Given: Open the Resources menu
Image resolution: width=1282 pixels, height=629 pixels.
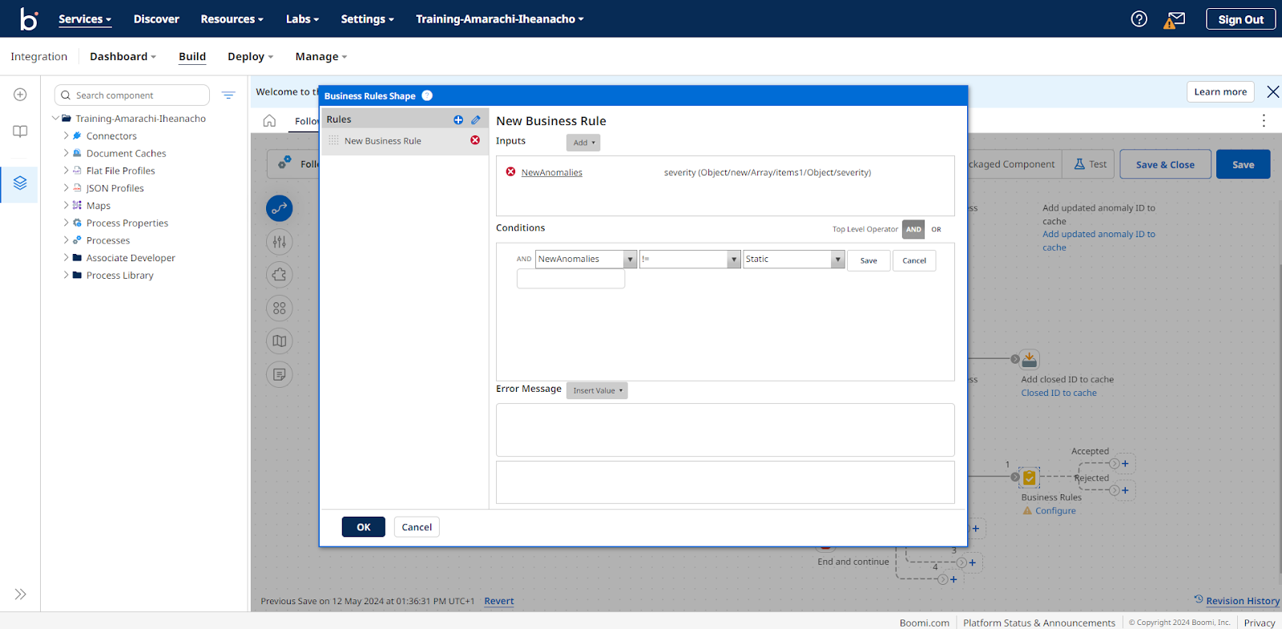Looking at the screenshot, I should tap(232, 19).
